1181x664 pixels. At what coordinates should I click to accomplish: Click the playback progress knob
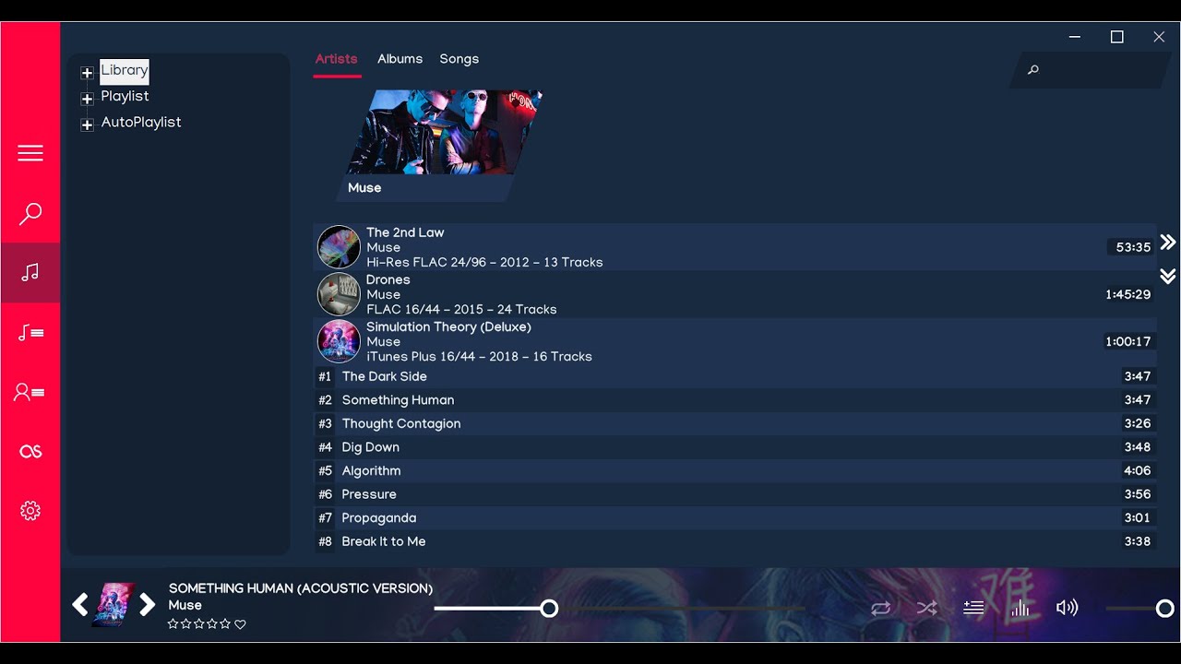click(x=549, y=608)
